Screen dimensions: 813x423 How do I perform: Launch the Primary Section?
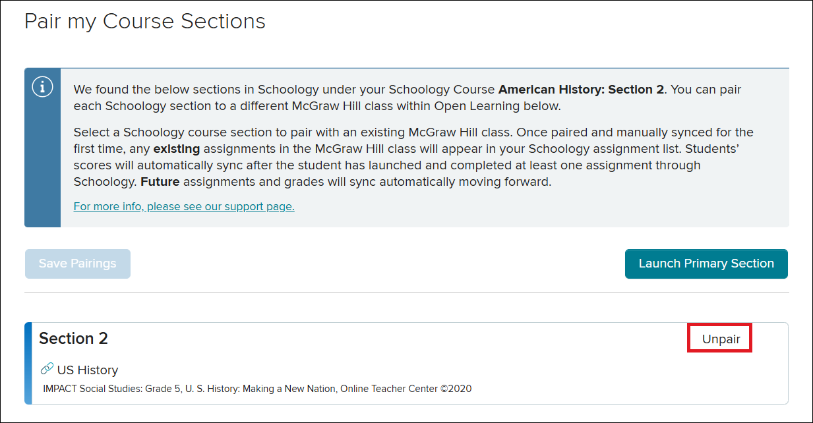coord(706,264)
